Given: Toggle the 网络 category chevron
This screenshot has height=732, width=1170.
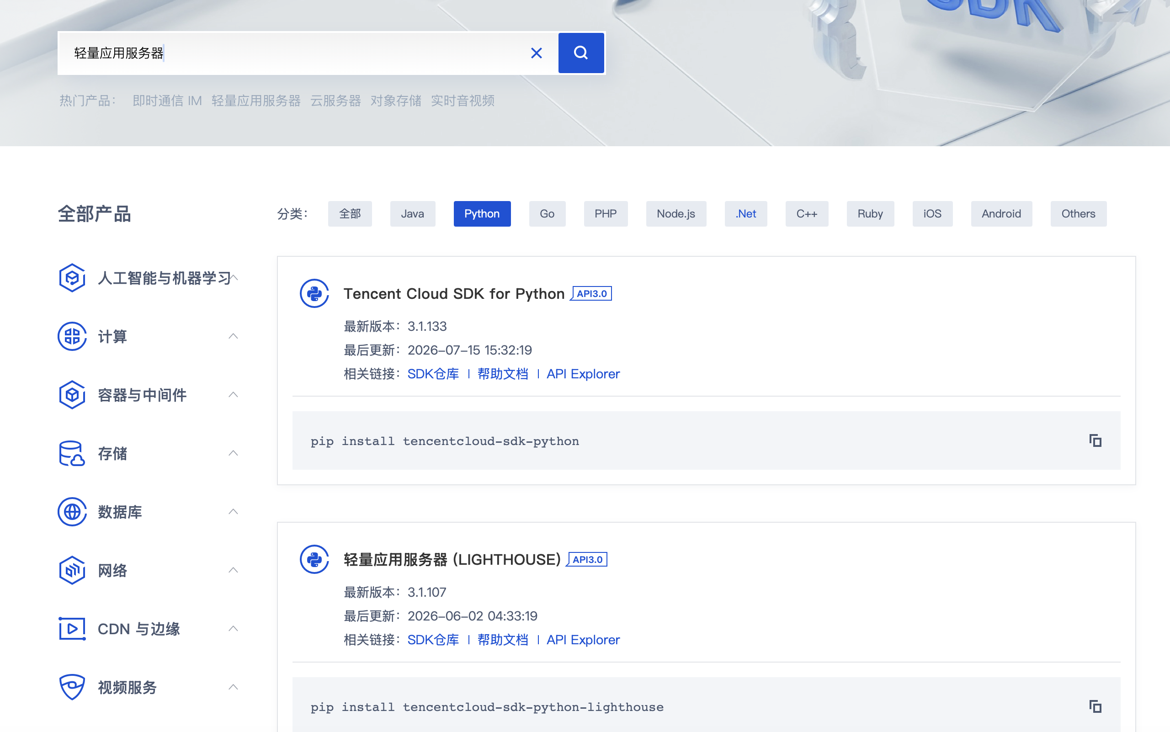Looking at the screenshot, I should [x=233, y=570].
